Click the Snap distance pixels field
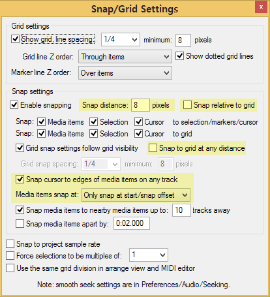This screenshot has width=270, height=297. pyautogui.click(x=140, y=105)
